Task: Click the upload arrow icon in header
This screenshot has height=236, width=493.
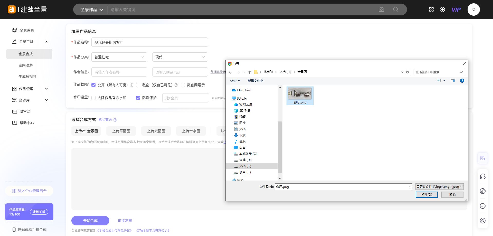Action: (x=442, y=10)
